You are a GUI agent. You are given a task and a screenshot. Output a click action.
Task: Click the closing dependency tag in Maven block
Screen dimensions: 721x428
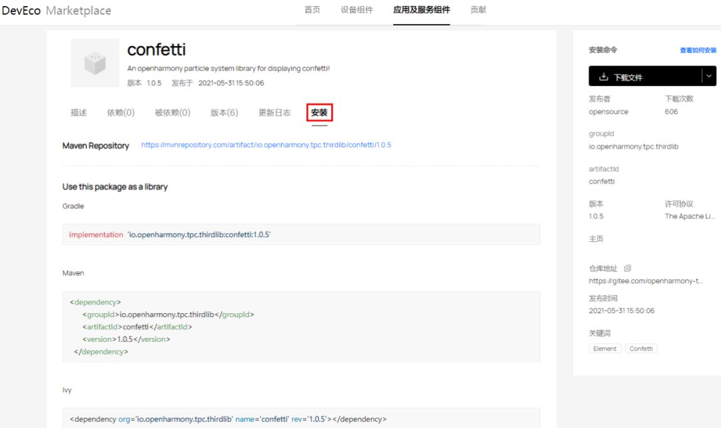click(x=101, y=352)
